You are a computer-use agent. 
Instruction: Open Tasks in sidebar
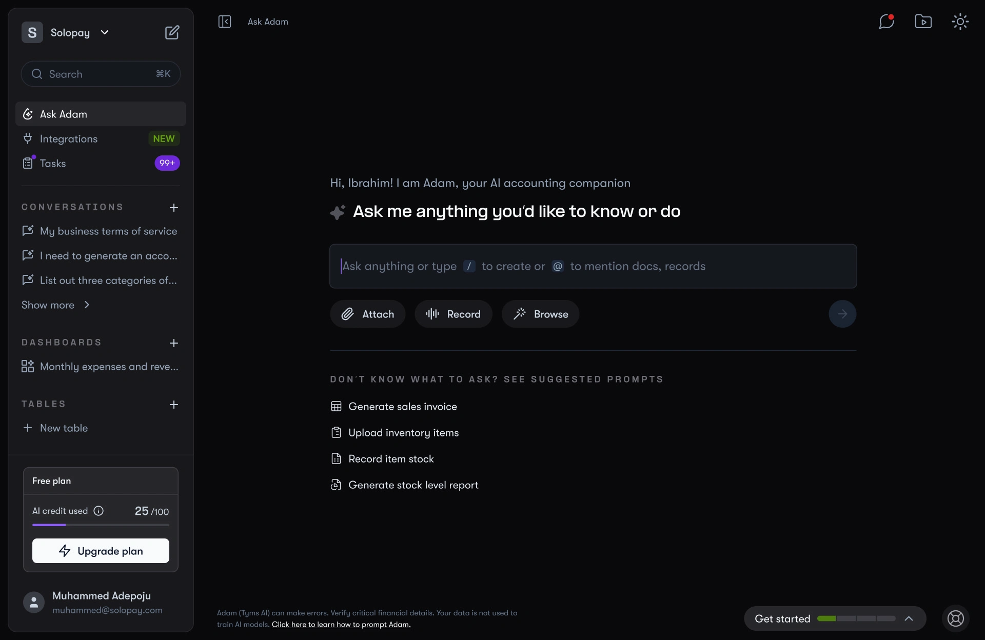pos(53,164)
